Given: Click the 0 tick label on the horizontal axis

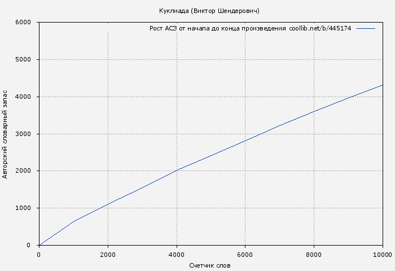Looking at the screenshot, I should [x=39, y=254].
